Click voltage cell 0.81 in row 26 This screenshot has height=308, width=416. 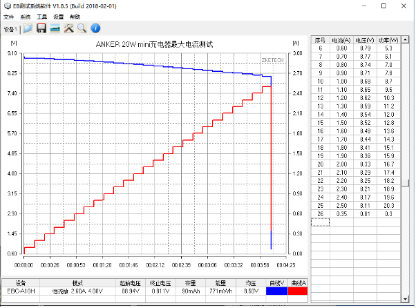coord(365,214)
